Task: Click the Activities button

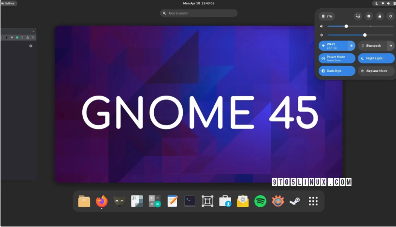Action: click(x=8, y=3)
